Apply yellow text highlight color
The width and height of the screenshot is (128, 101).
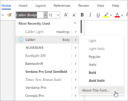pyautogui.click(x=106, y=15)
